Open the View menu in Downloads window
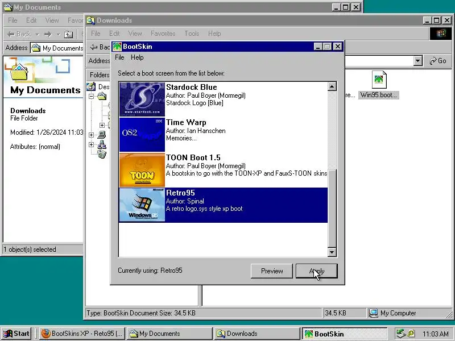Viewport: 455px width, 341px height. pyautogui.click(x=135, y=34)
